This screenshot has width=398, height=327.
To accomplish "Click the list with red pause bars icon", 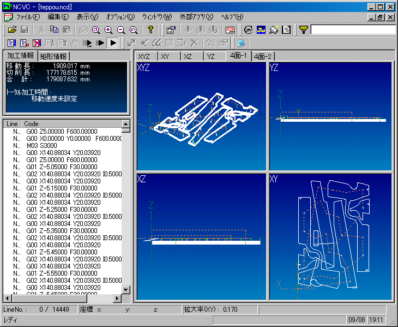I will [25, 43].
